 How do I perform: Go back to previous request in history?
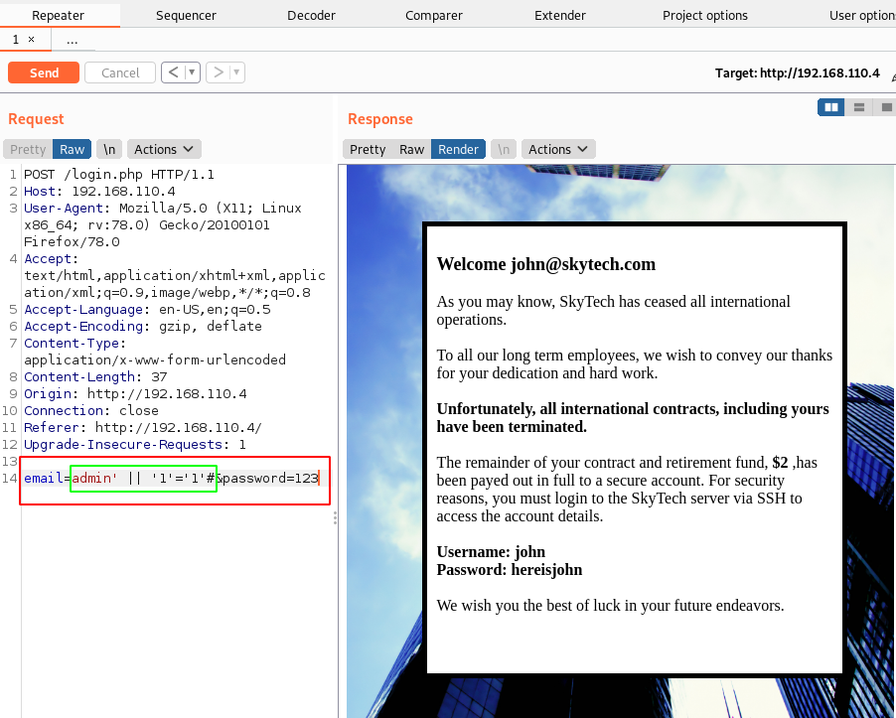click(x=173, y=72)
